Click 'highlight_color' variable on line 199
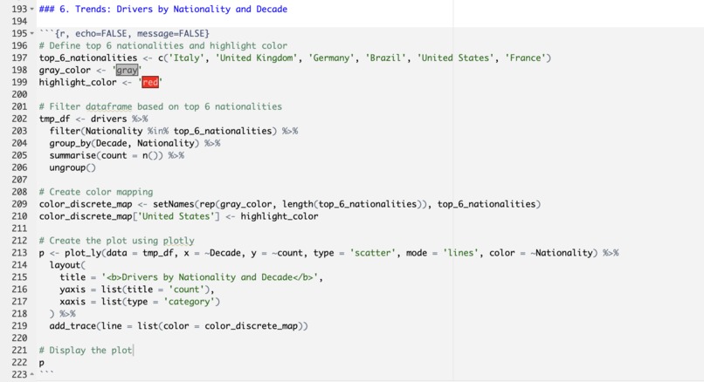The height and width of the screenshot is (382, 704). [x=78, y=82]
